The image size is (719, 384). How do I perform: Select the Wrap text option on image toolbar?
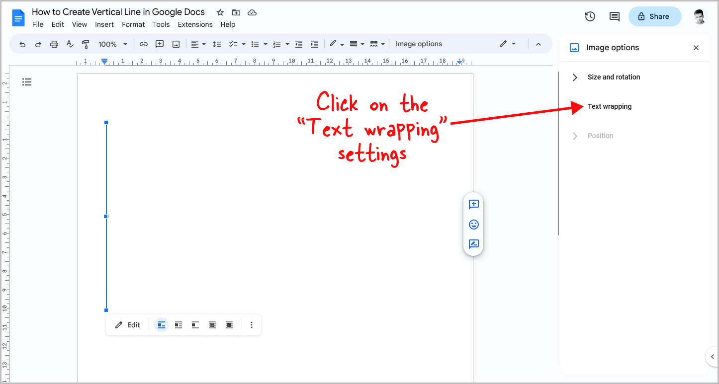(x=178, y=324)
